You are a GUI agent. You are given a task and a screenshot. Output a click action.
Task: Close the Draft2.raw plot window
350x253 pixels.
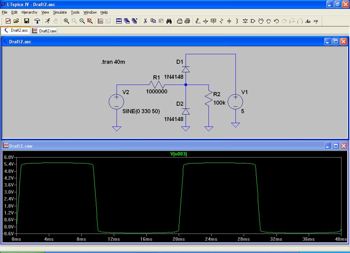click(x=344, y=146)
